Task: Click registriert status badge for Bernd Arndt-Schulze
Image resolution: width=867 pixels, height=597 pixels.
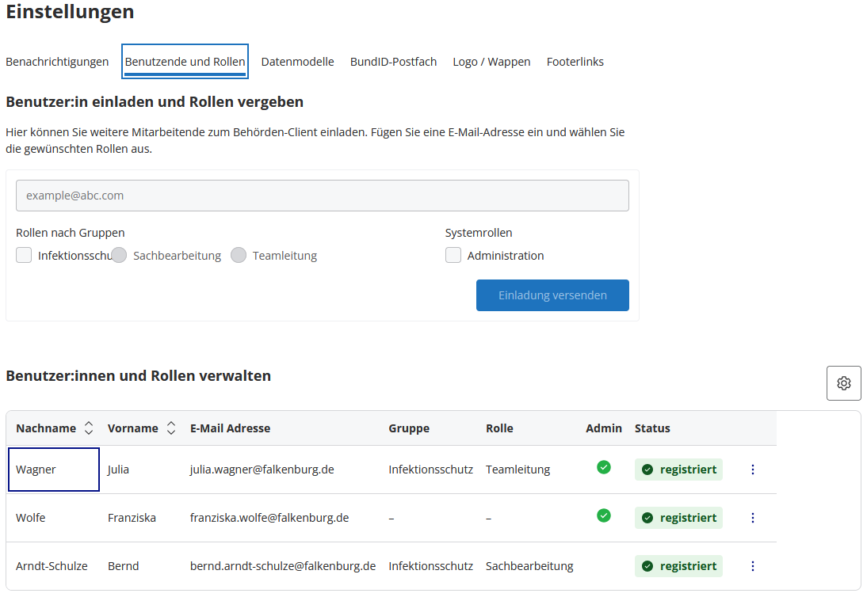Action: tap(678, 566)
